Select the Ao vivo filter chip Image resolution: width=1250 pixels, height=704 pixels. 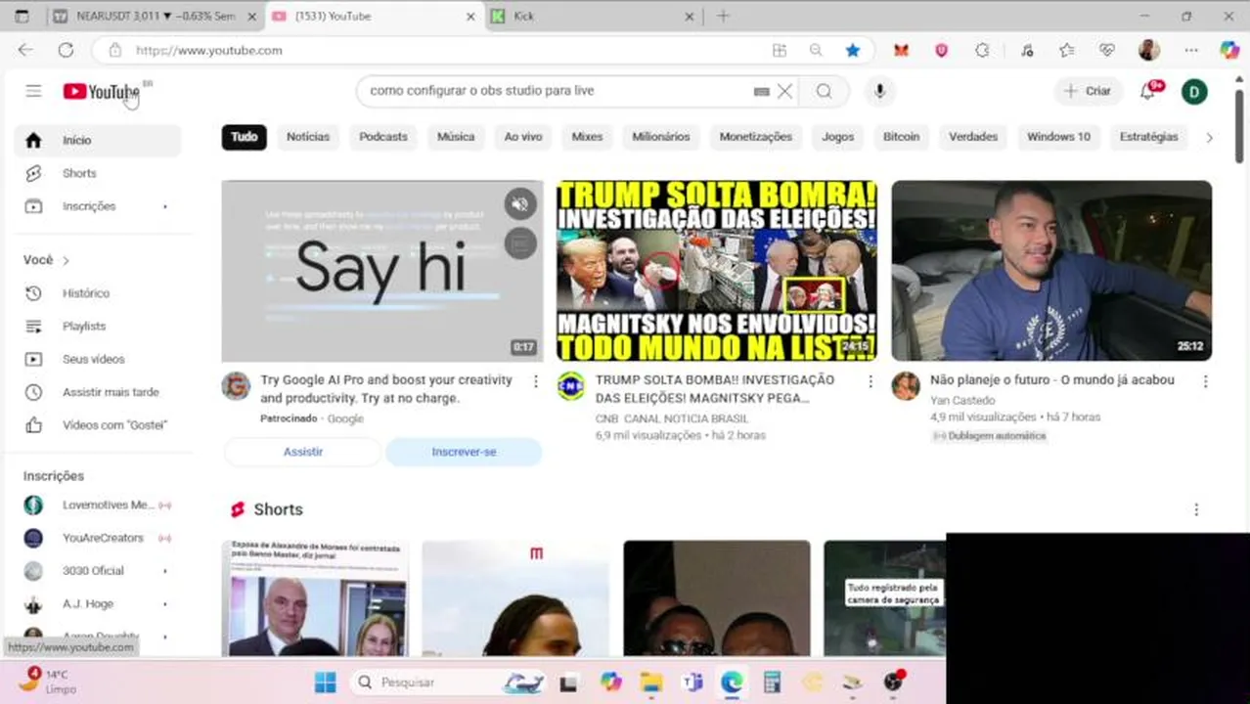point(522,137)
